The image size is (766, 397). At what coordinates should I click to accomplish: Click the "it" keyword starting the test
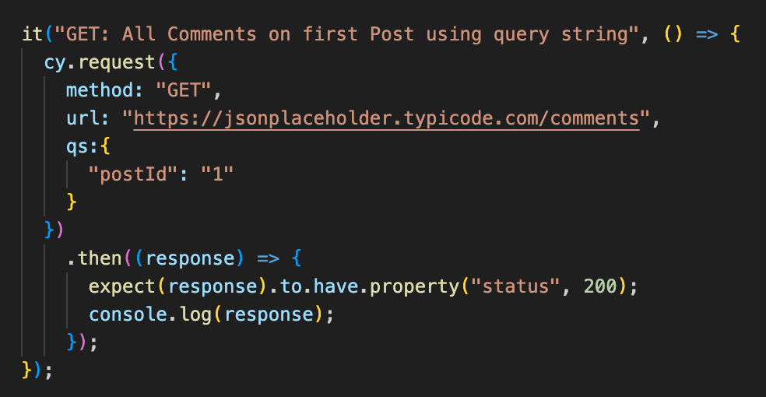tap(32, 34)
